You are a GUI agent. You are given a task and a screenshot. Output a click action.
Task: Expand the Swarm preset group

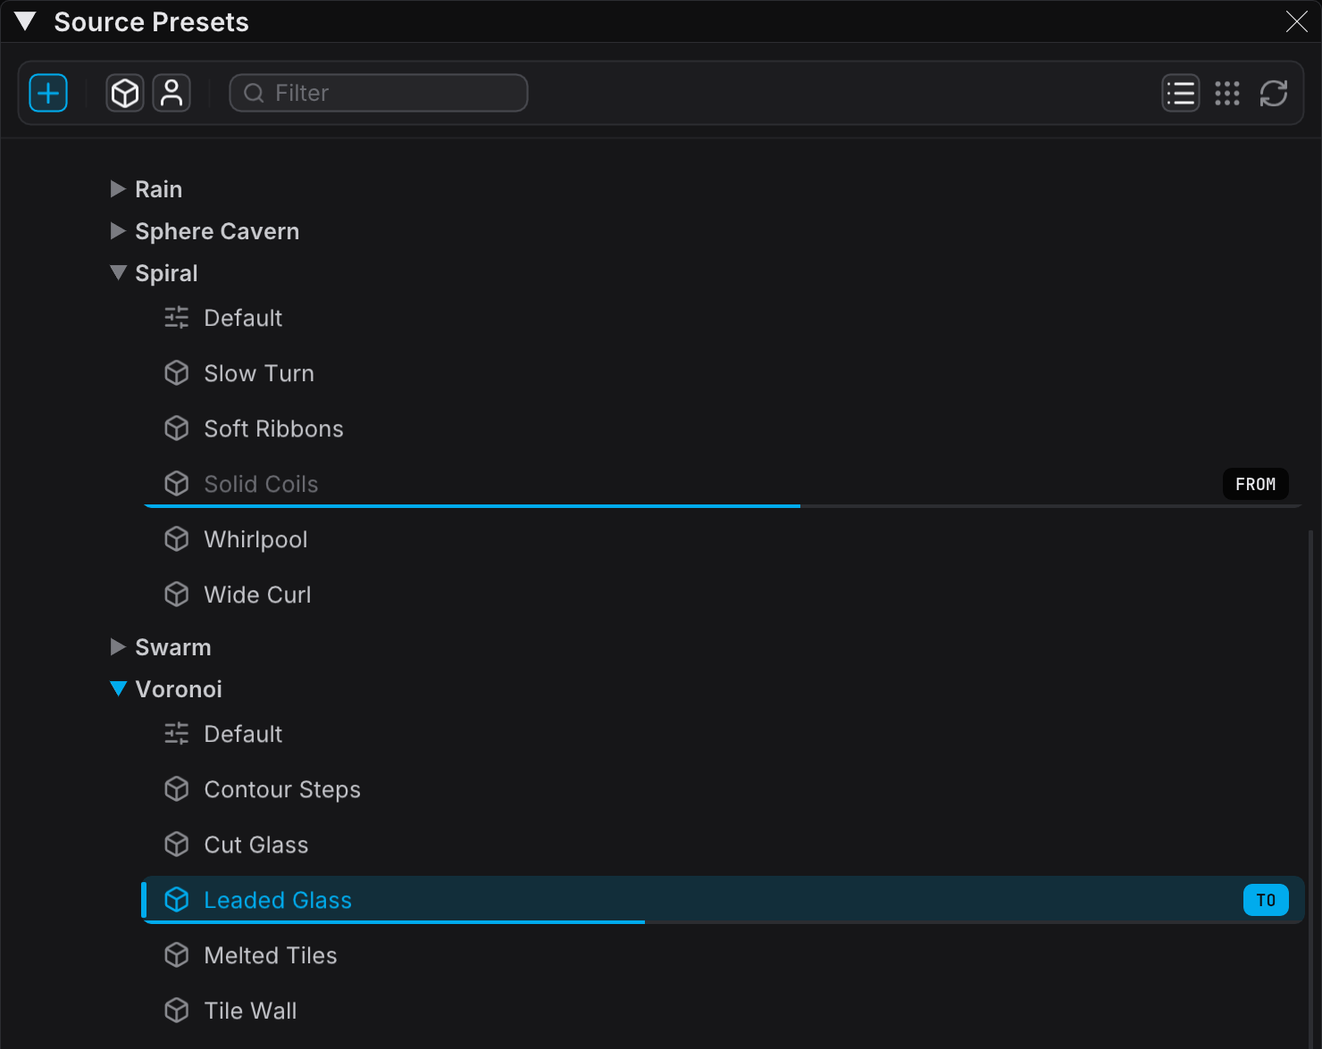pos(118,646)
